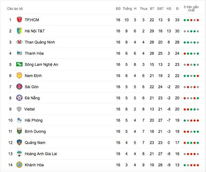Click the HS column header
This screenshot has height=172, width=206.
[x=169, y=9]
